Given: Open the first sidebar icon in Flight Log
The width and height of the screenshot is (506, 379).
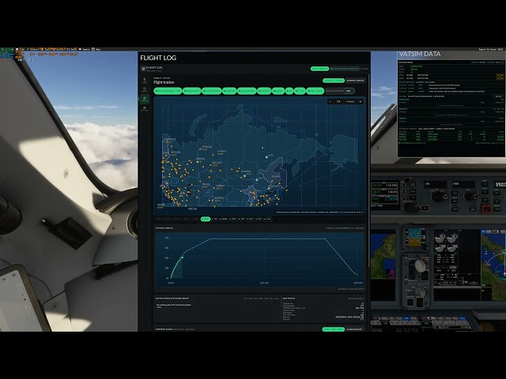Looking at the screenshot, I should 144,81.
